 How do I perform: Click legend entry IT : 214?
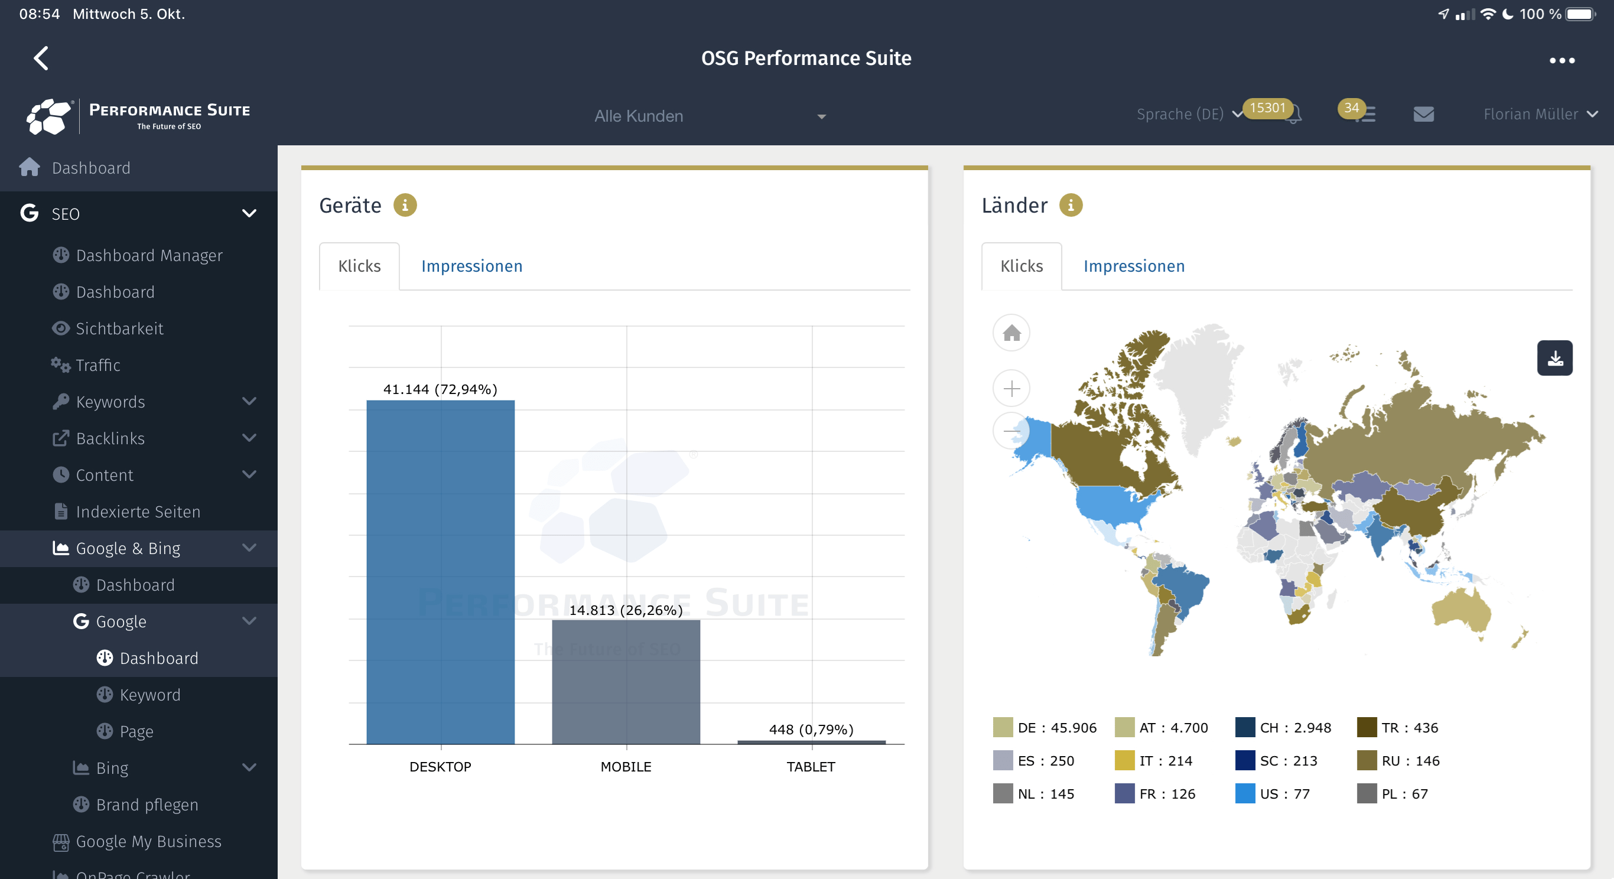[x=1154, y=761]
